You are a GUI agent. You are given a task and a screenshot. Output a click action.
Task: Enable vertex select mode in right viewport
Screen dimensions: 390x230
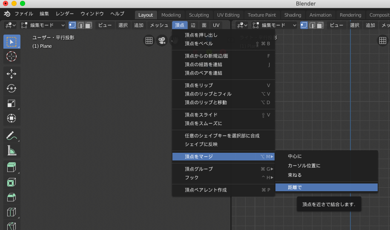pyautogui.click(x=304, y=25)
